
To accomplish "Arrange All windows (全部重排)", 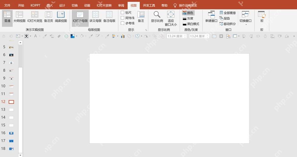I will (x=228, y=13).
